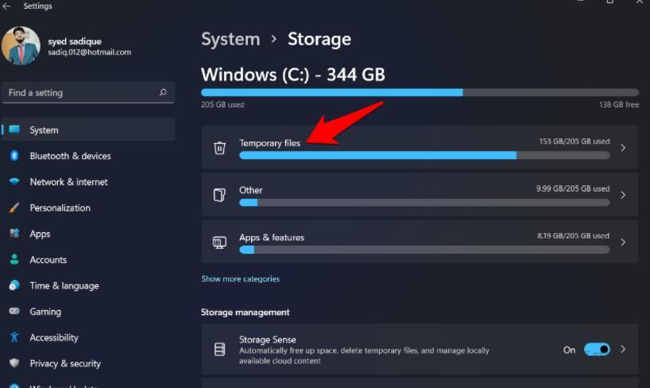Click the Bluetooth & devices icon
Image resolution: width=650 pixels, height=388 pixels.
[14, 156]
